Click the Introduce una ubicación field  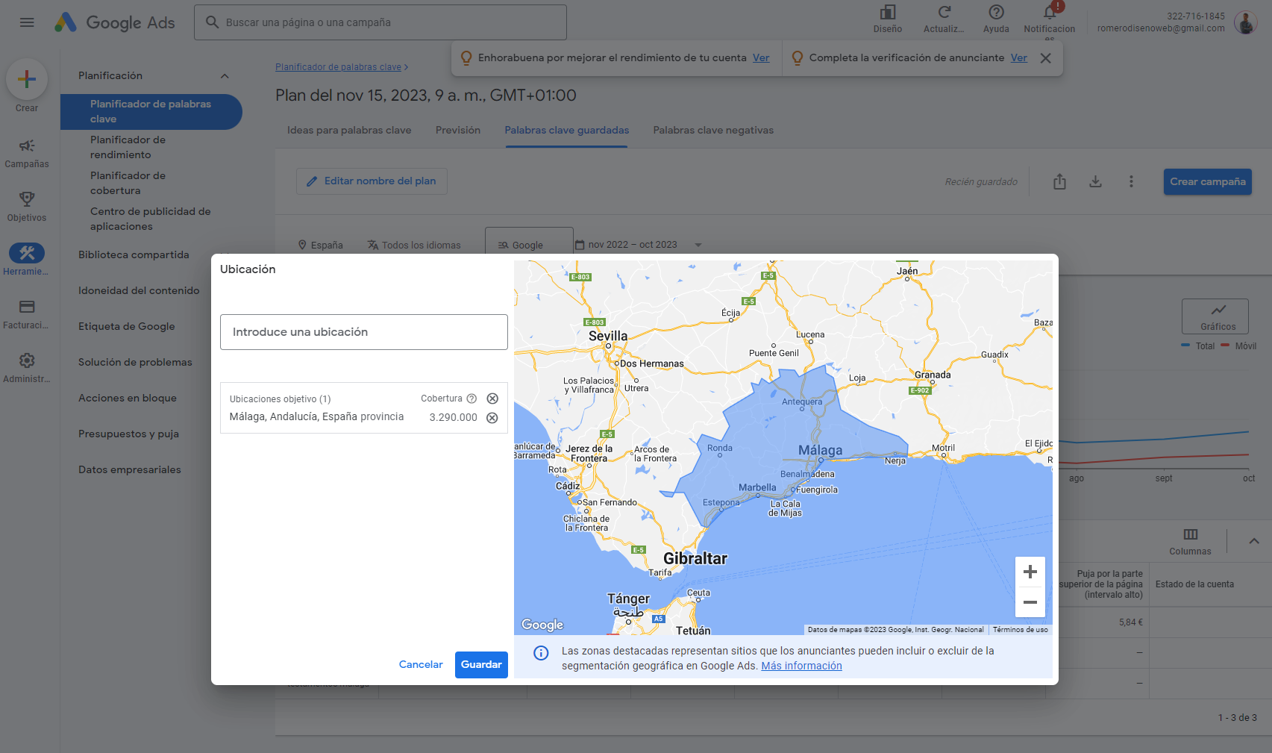(x=363, y=332)
